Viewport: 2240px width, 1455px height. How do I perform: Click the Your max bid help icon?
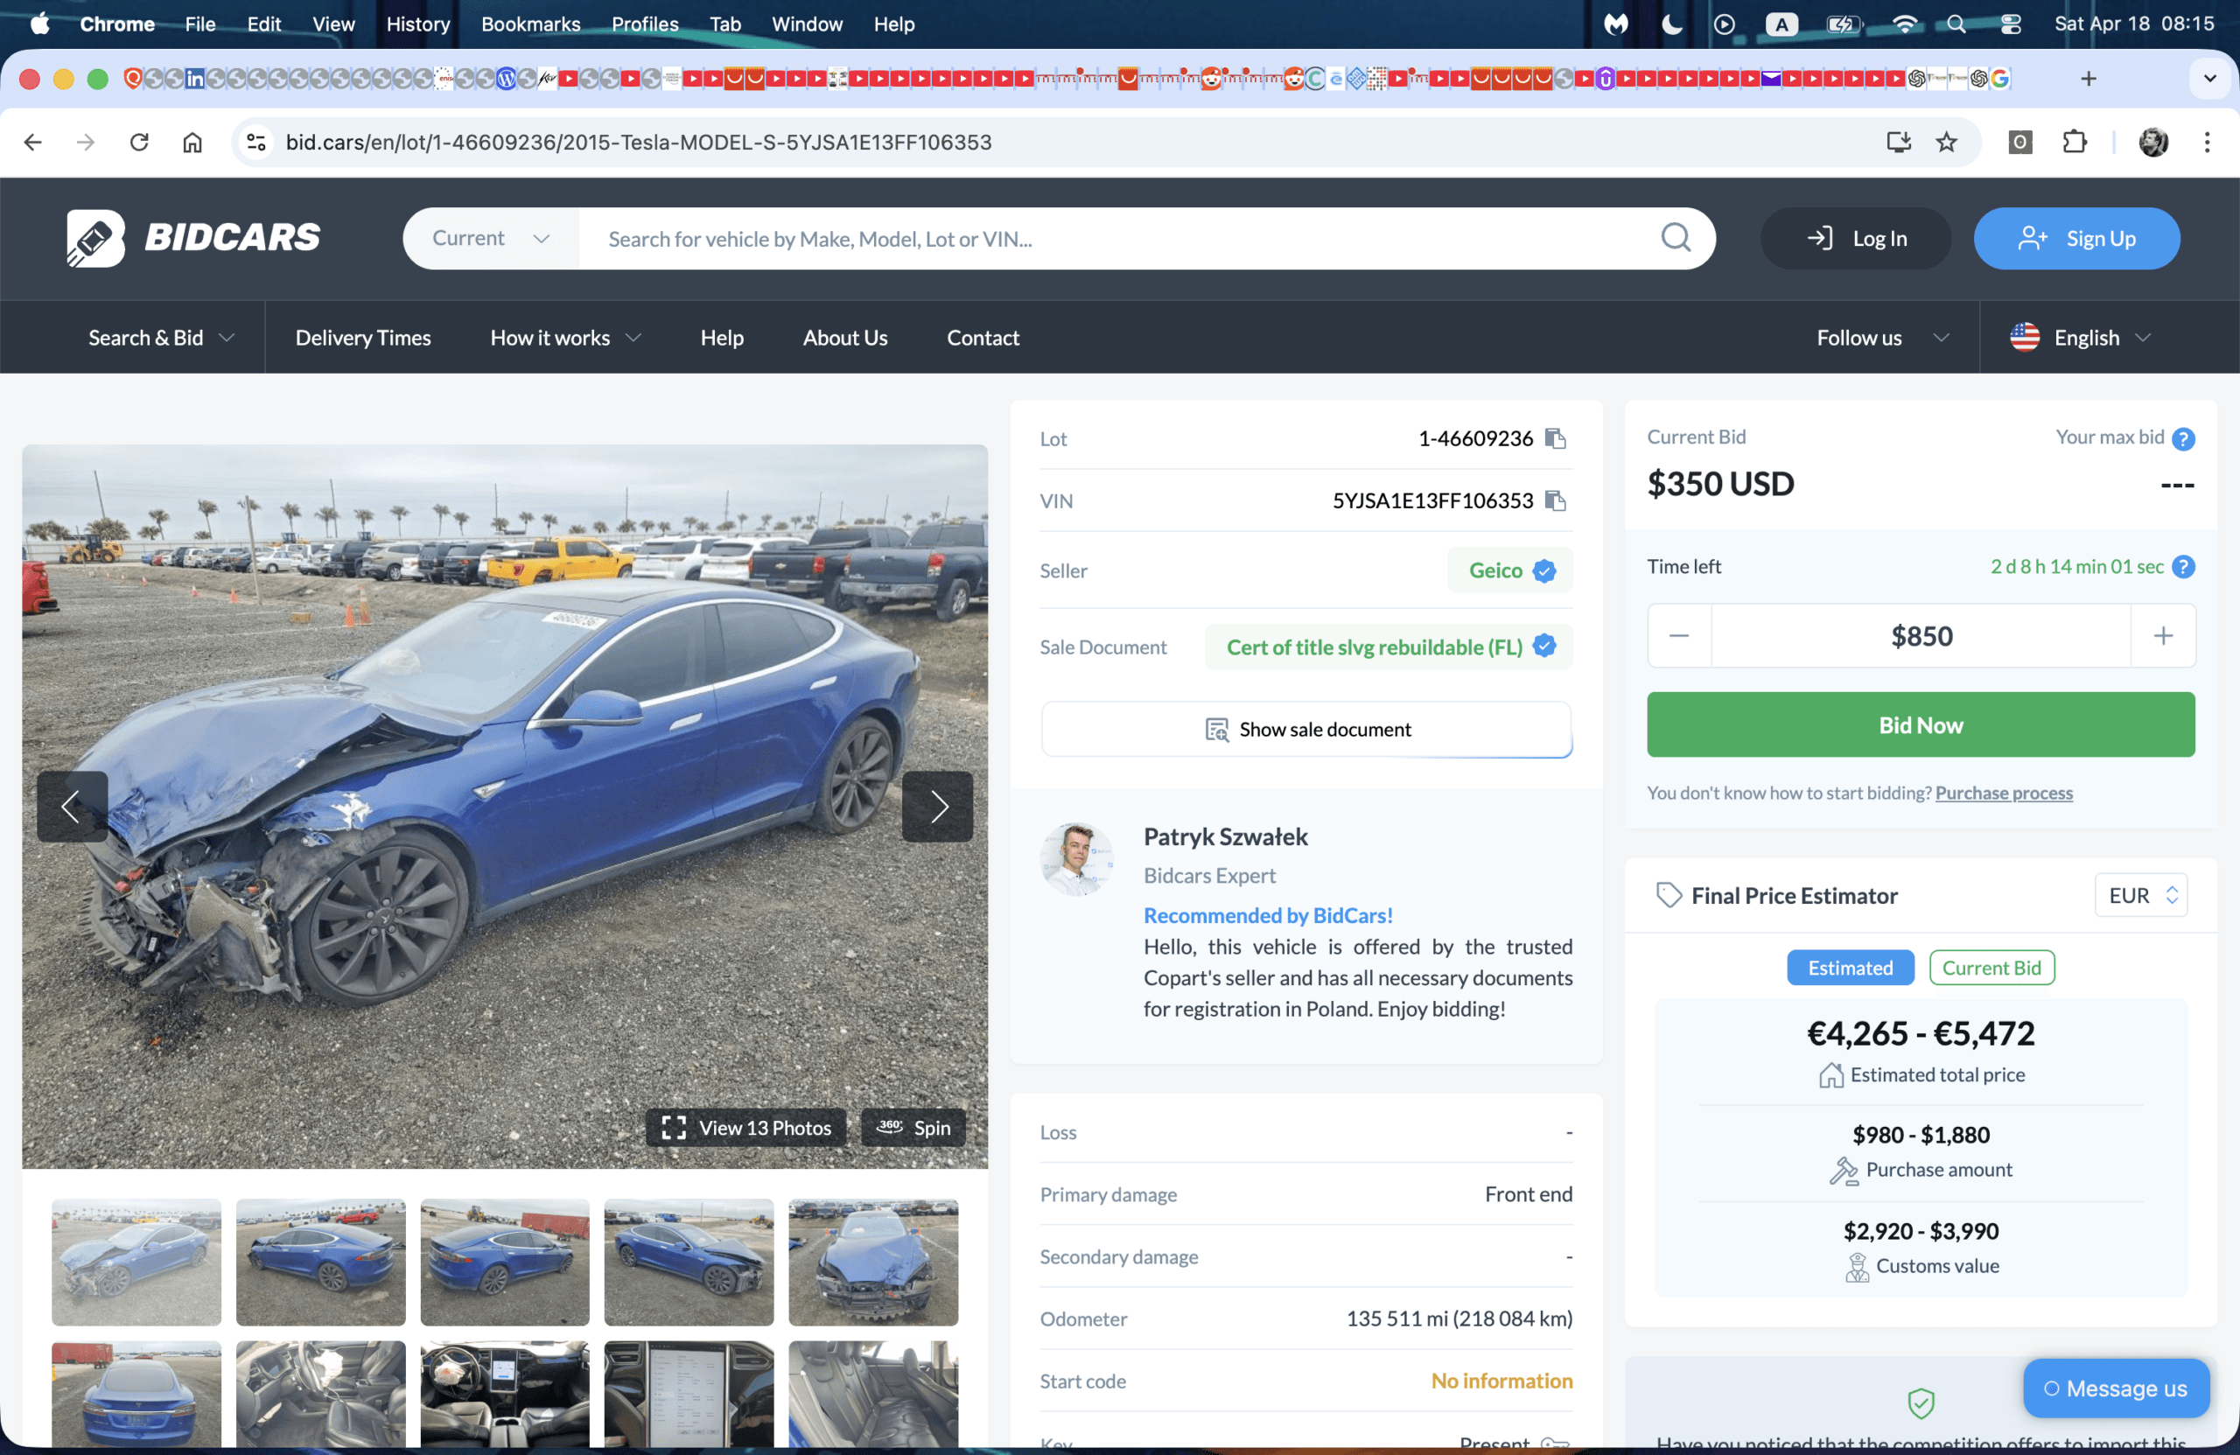(2183, 438)
